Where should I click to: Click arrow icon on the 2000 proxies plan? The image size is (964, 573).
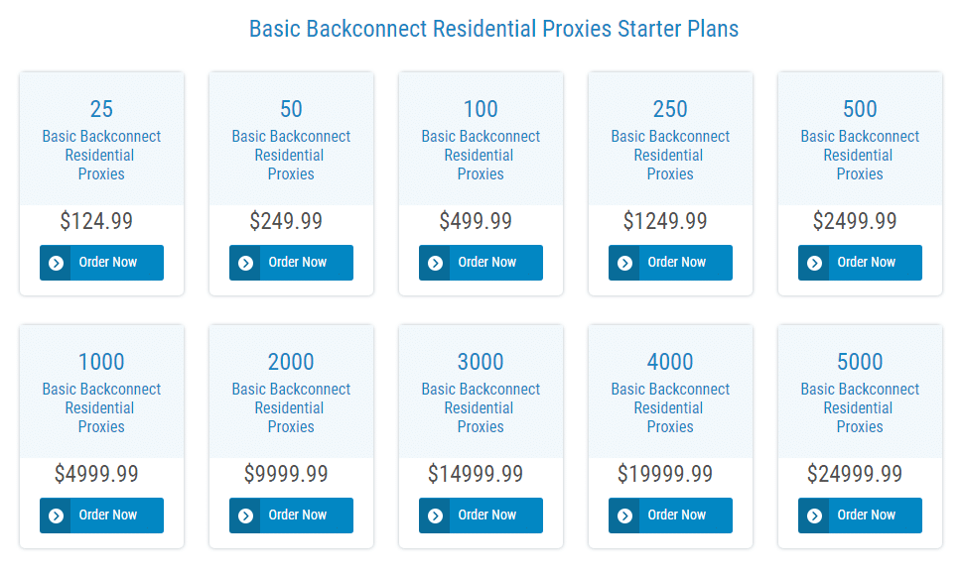coord(246,516)
